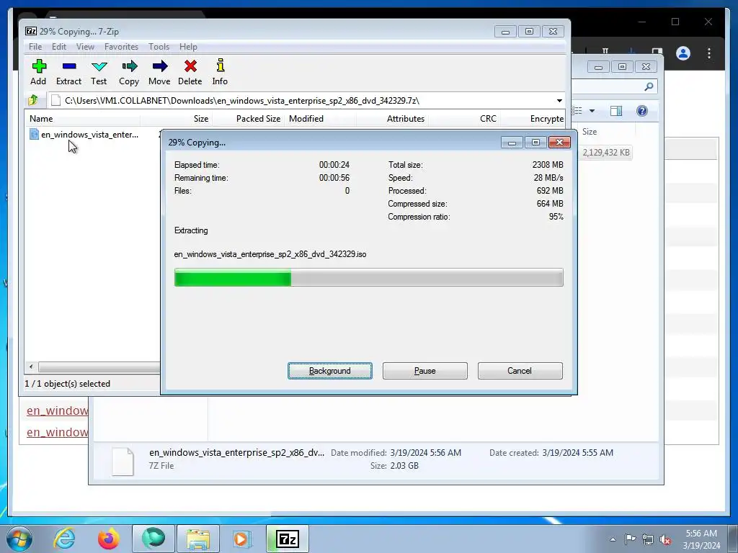This screenshot has width=738, height=553.
Task: Click Explorer search magnifier icon
Action: pyautogui.click(x=649, y=86)
